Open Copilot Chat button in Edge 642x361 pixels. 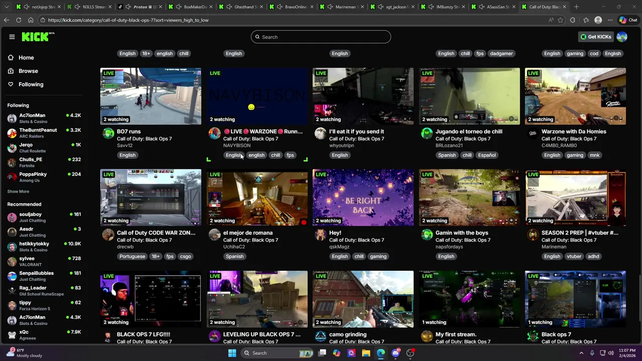coord(628,20)
